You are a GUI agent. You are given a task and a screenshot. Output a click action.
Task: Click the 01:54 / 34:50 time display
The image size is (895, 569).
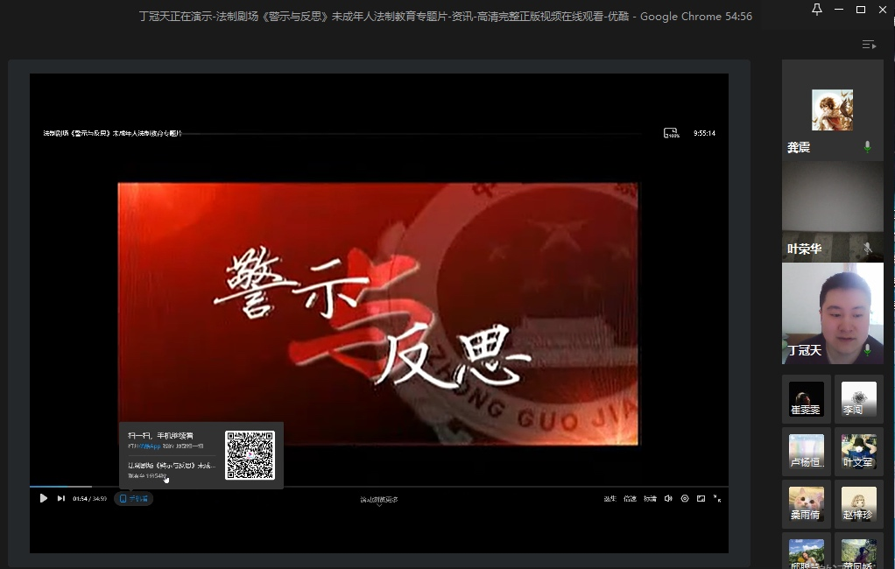(x=89, y=498)
